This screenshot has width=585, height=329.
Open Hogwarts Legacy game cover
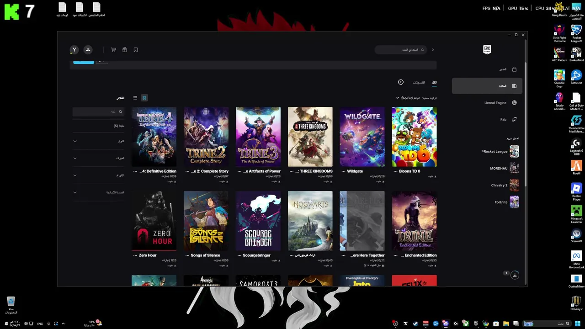coord(310,221)
